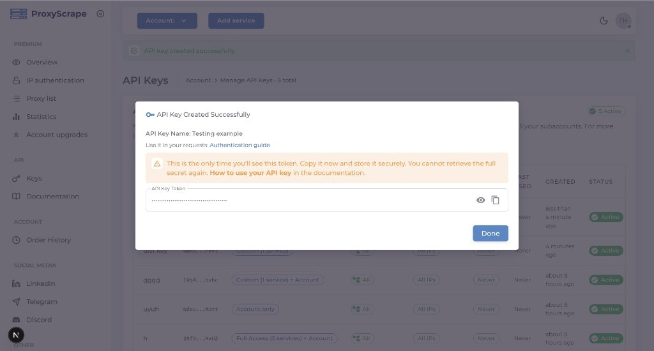The width and height of the screenshot is (654, 351).
Task: Click the Add service button
Action: click(236, 20)
